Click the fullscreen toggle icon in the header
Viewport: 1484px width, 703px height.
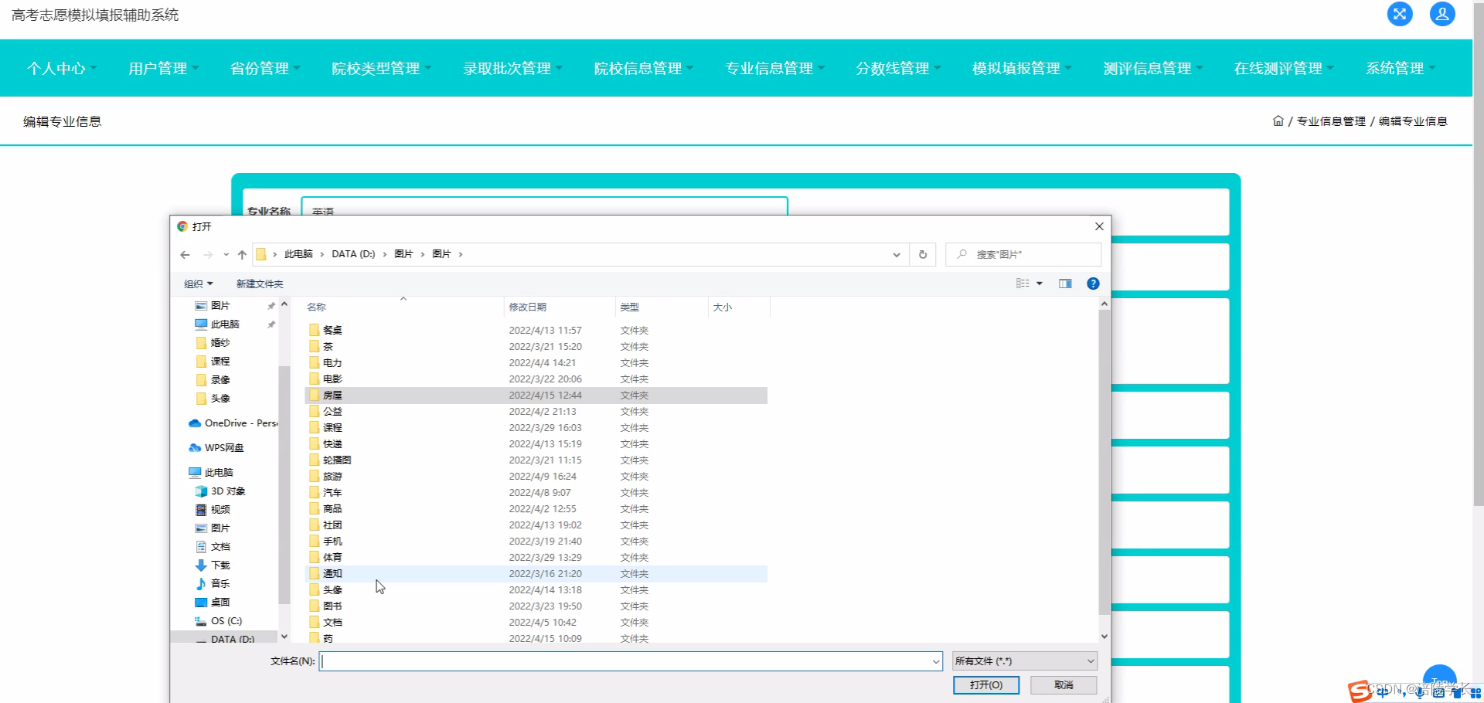click(x=1400, y=14)
